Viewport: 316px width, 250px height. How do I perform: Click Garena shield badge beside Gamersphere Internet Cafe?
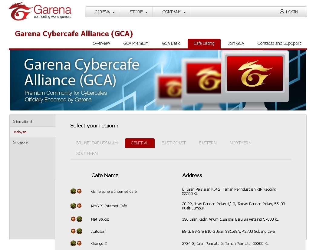[79, 191]
